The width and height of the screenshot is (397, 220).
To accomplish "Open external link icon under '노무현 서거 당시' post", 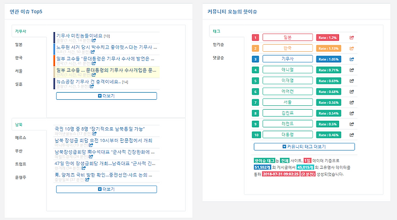I will [93, 52].
